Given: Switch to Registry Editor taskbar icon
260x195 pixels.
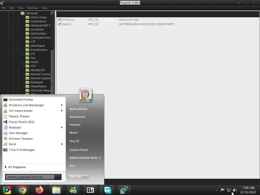Looking at the screenshot, I should (124, 190).
